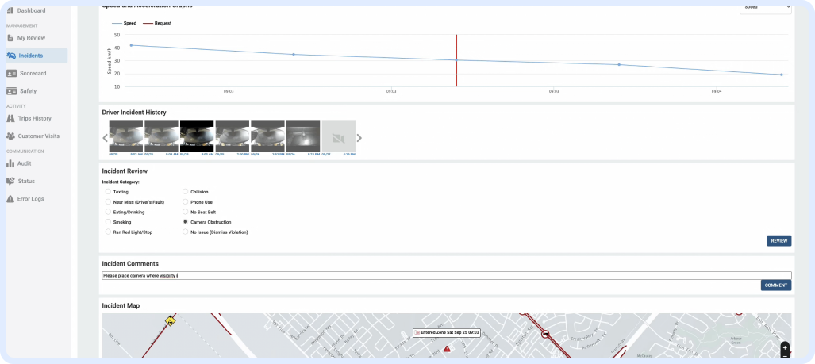Select Incidents in the sidebar
815x364 pixels.
30,56
